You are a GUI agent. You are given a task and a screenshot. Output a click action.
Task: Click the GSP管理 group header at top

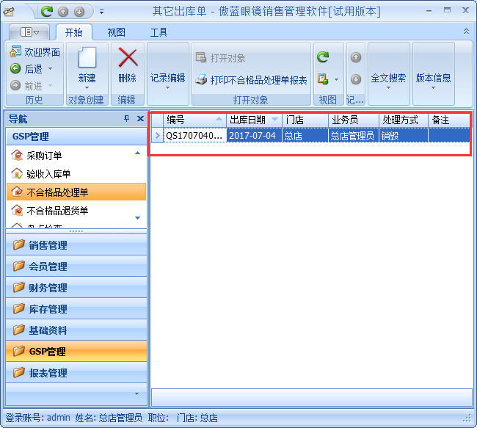pos(76,137)
